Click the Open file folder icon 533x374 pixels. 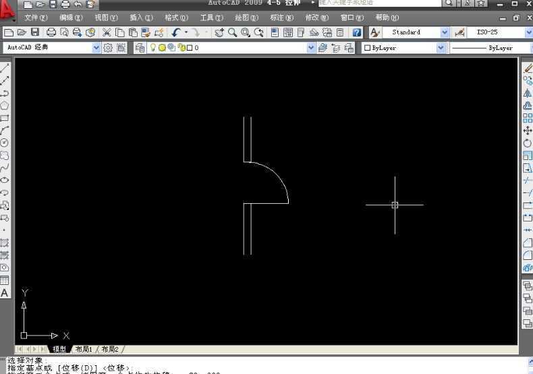(x=22, y=32)
